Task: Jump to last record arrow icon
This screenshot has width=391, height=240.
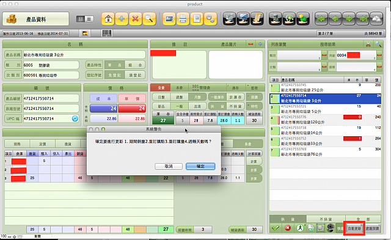Action: click(363, 19)
